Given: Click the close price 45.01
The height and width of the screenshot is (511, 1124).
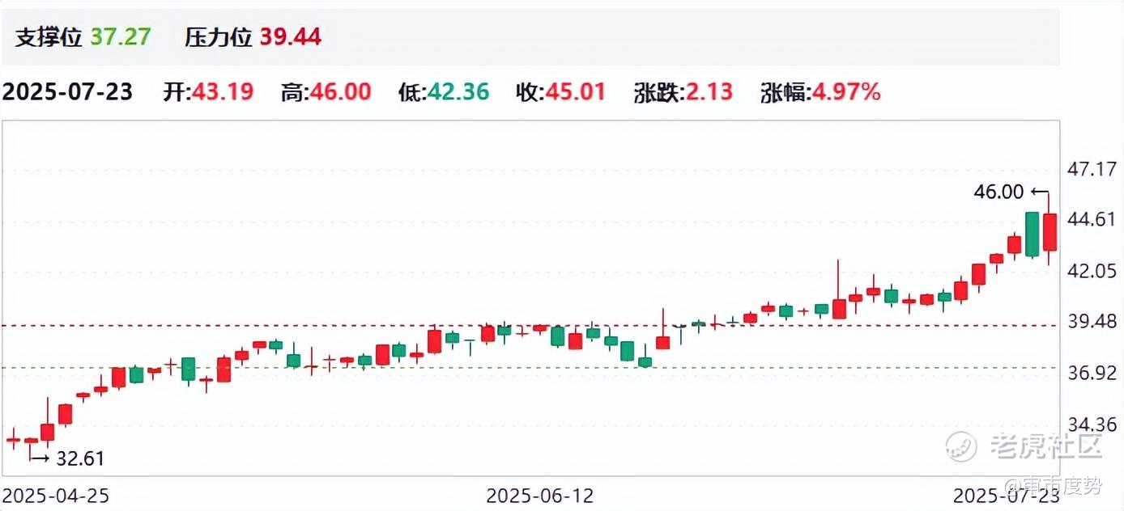Looking at the screenshot, I should pyautogui.click(x=574, y=91).
